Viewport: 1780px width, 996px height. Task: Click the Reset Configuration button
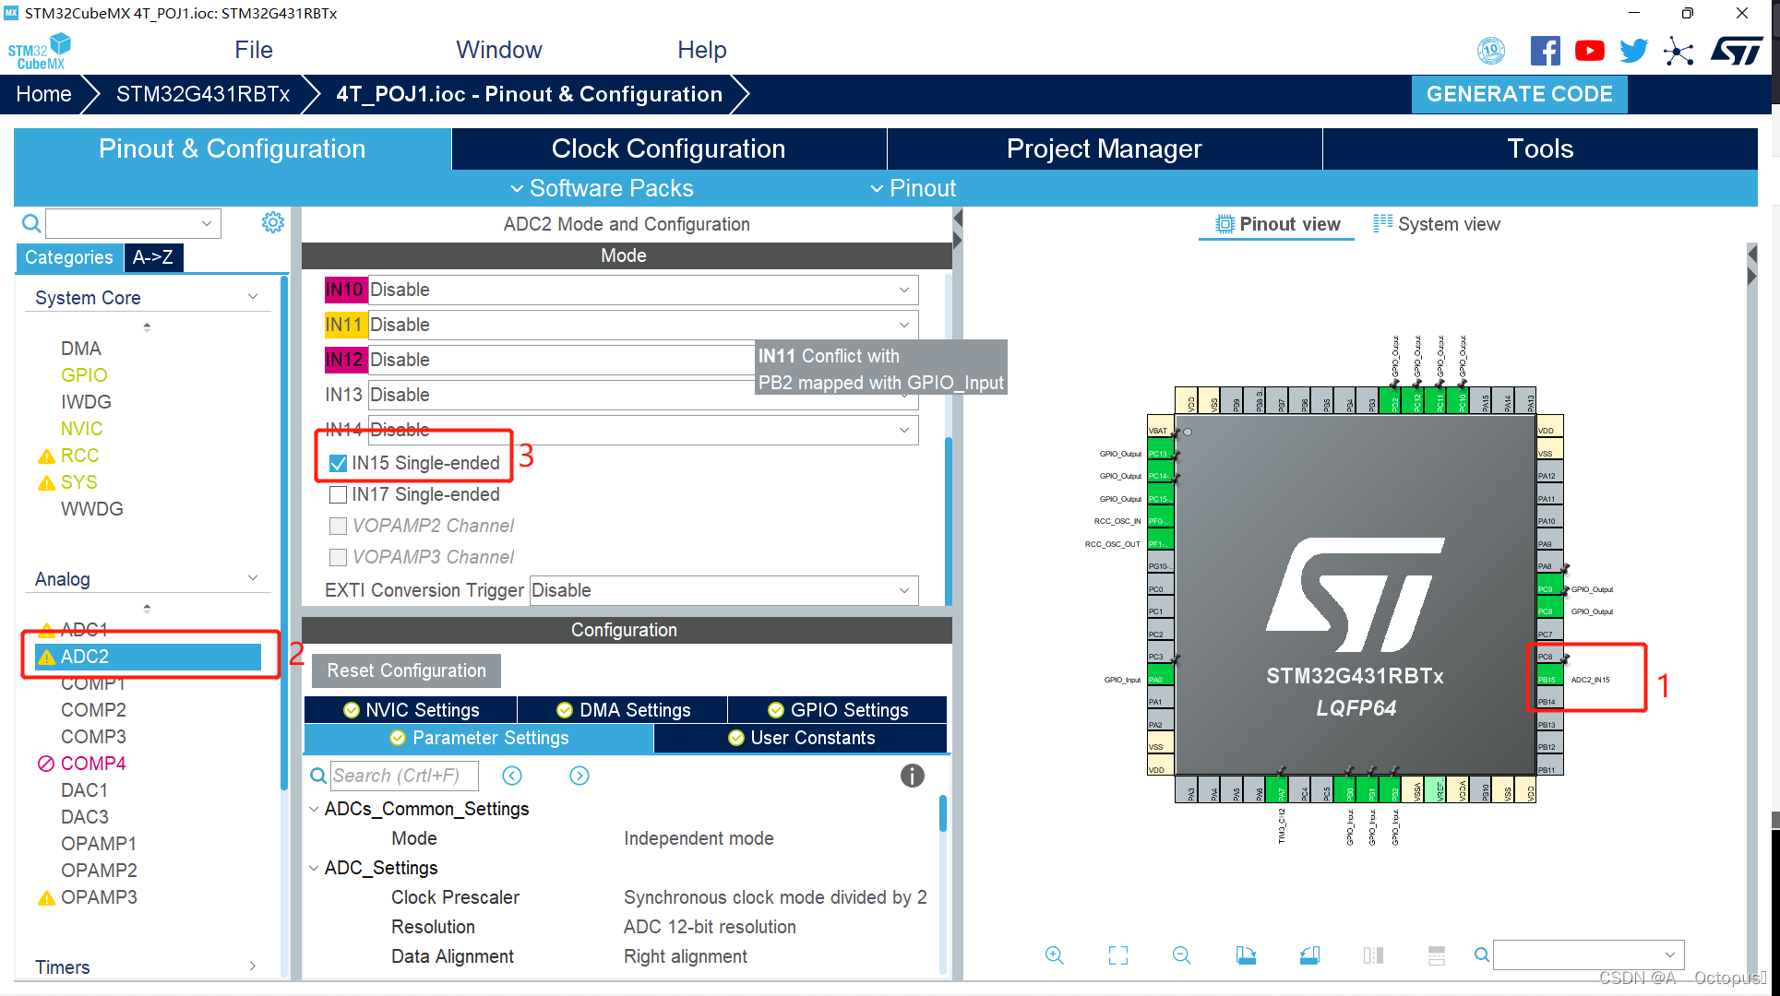pos(405,670)
